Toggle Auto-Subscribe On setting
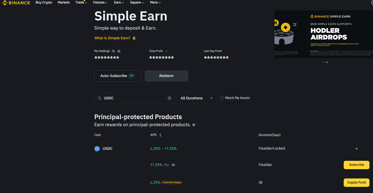 118,76
